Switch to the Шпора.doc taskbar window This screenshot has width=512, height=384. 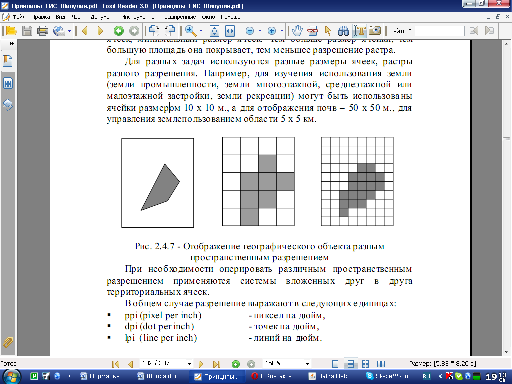pos(160,376)
